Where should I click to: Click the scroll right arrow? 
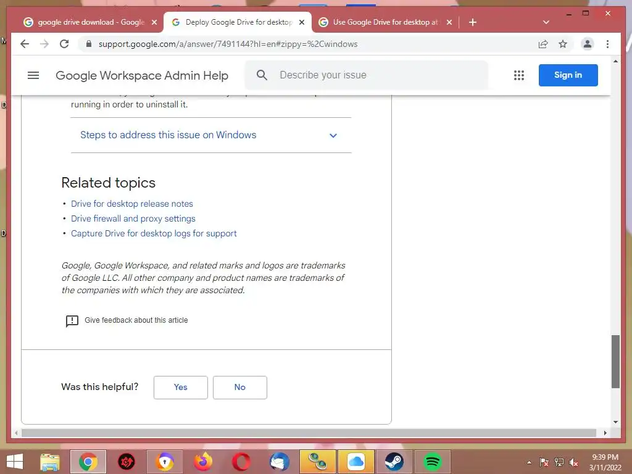pos(605,433)
